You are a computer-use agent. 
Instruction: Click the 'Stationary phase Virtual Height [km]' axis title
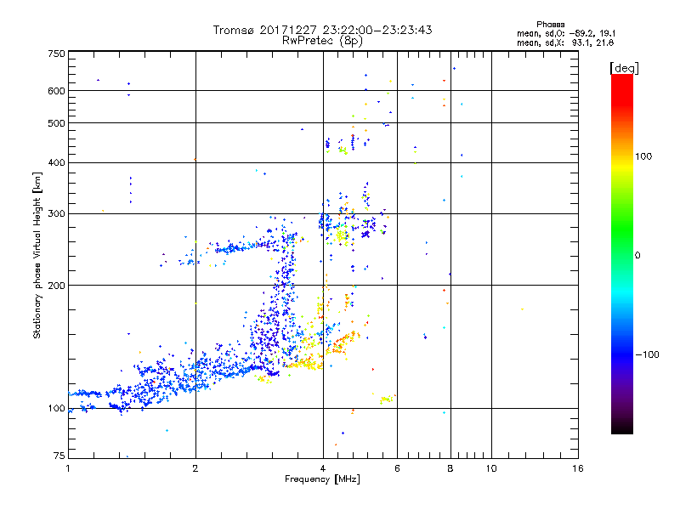(x=37, y=255)
